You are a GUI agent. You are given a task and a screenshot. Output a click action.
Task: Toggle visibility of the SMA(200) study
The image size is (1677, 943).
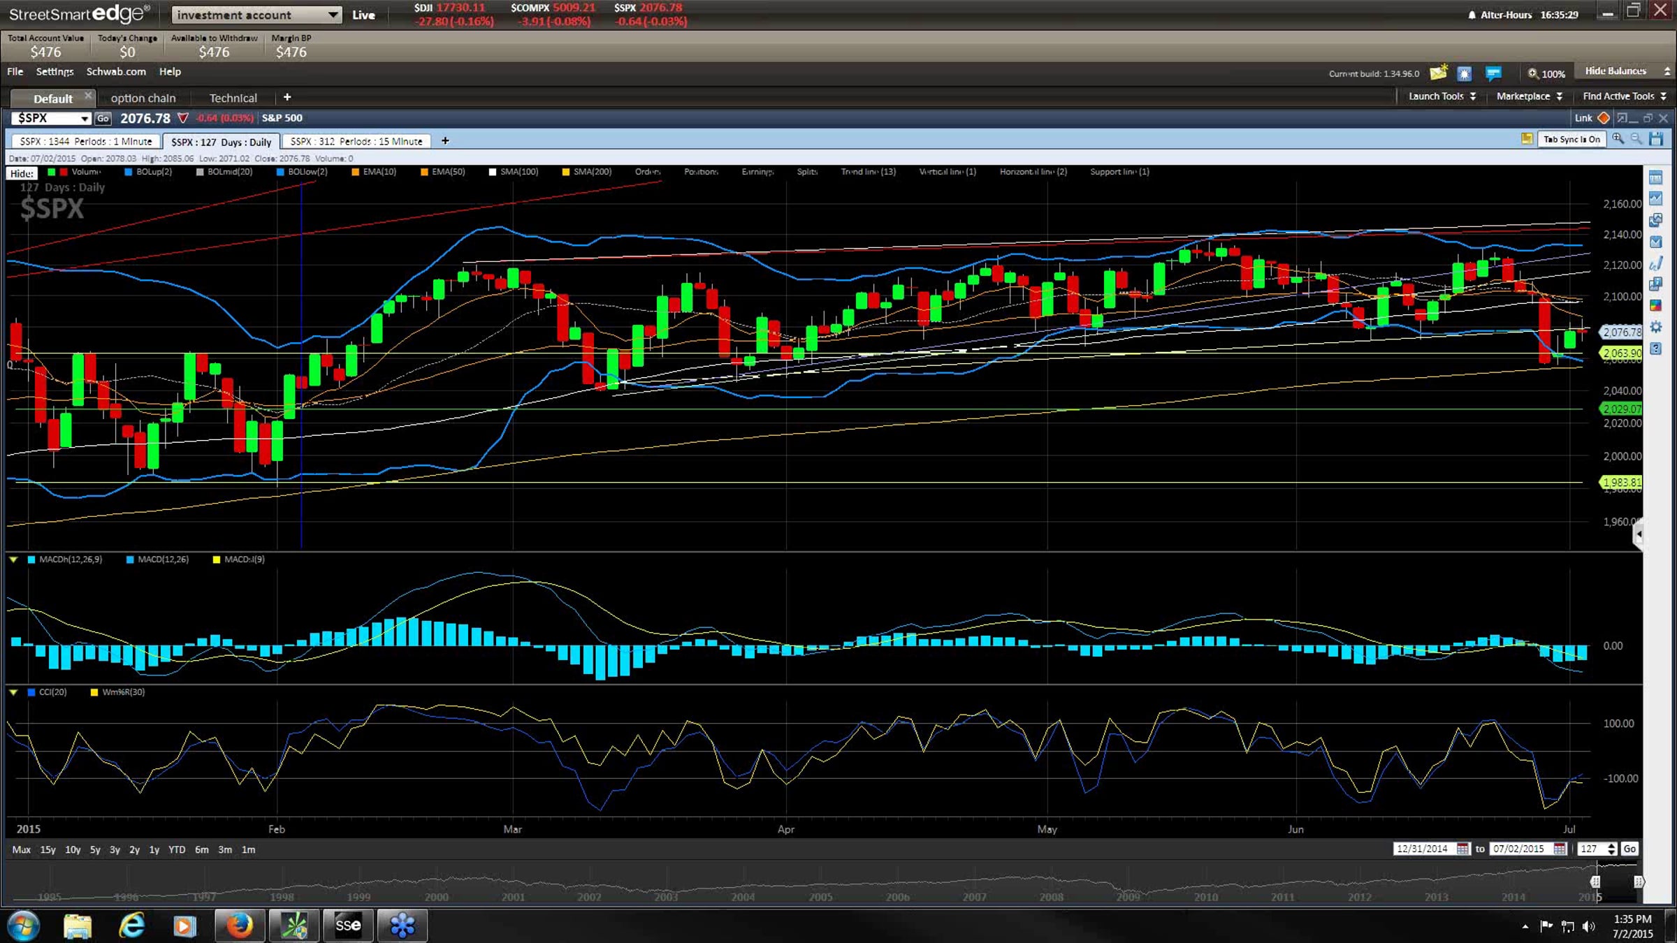click(x=592, y=172)
